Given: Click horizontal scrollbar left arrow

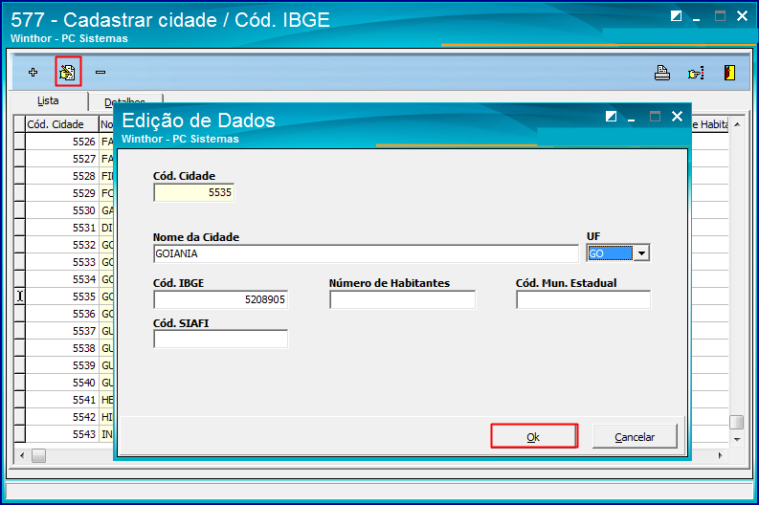Looking at the screenshot, I should (22, 455).
